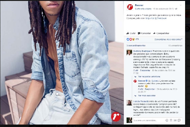Click in the Escreva um comentário field
The width and height of the screenshot is (190, 127).
149,120
